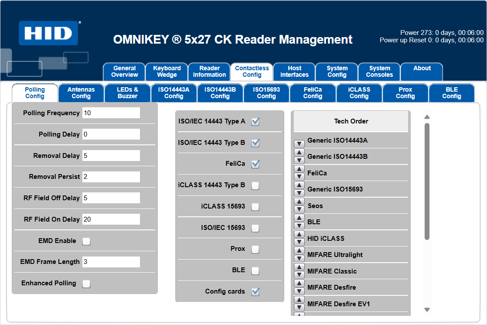Enable the EMD Enable checkbox

(86, 241)
